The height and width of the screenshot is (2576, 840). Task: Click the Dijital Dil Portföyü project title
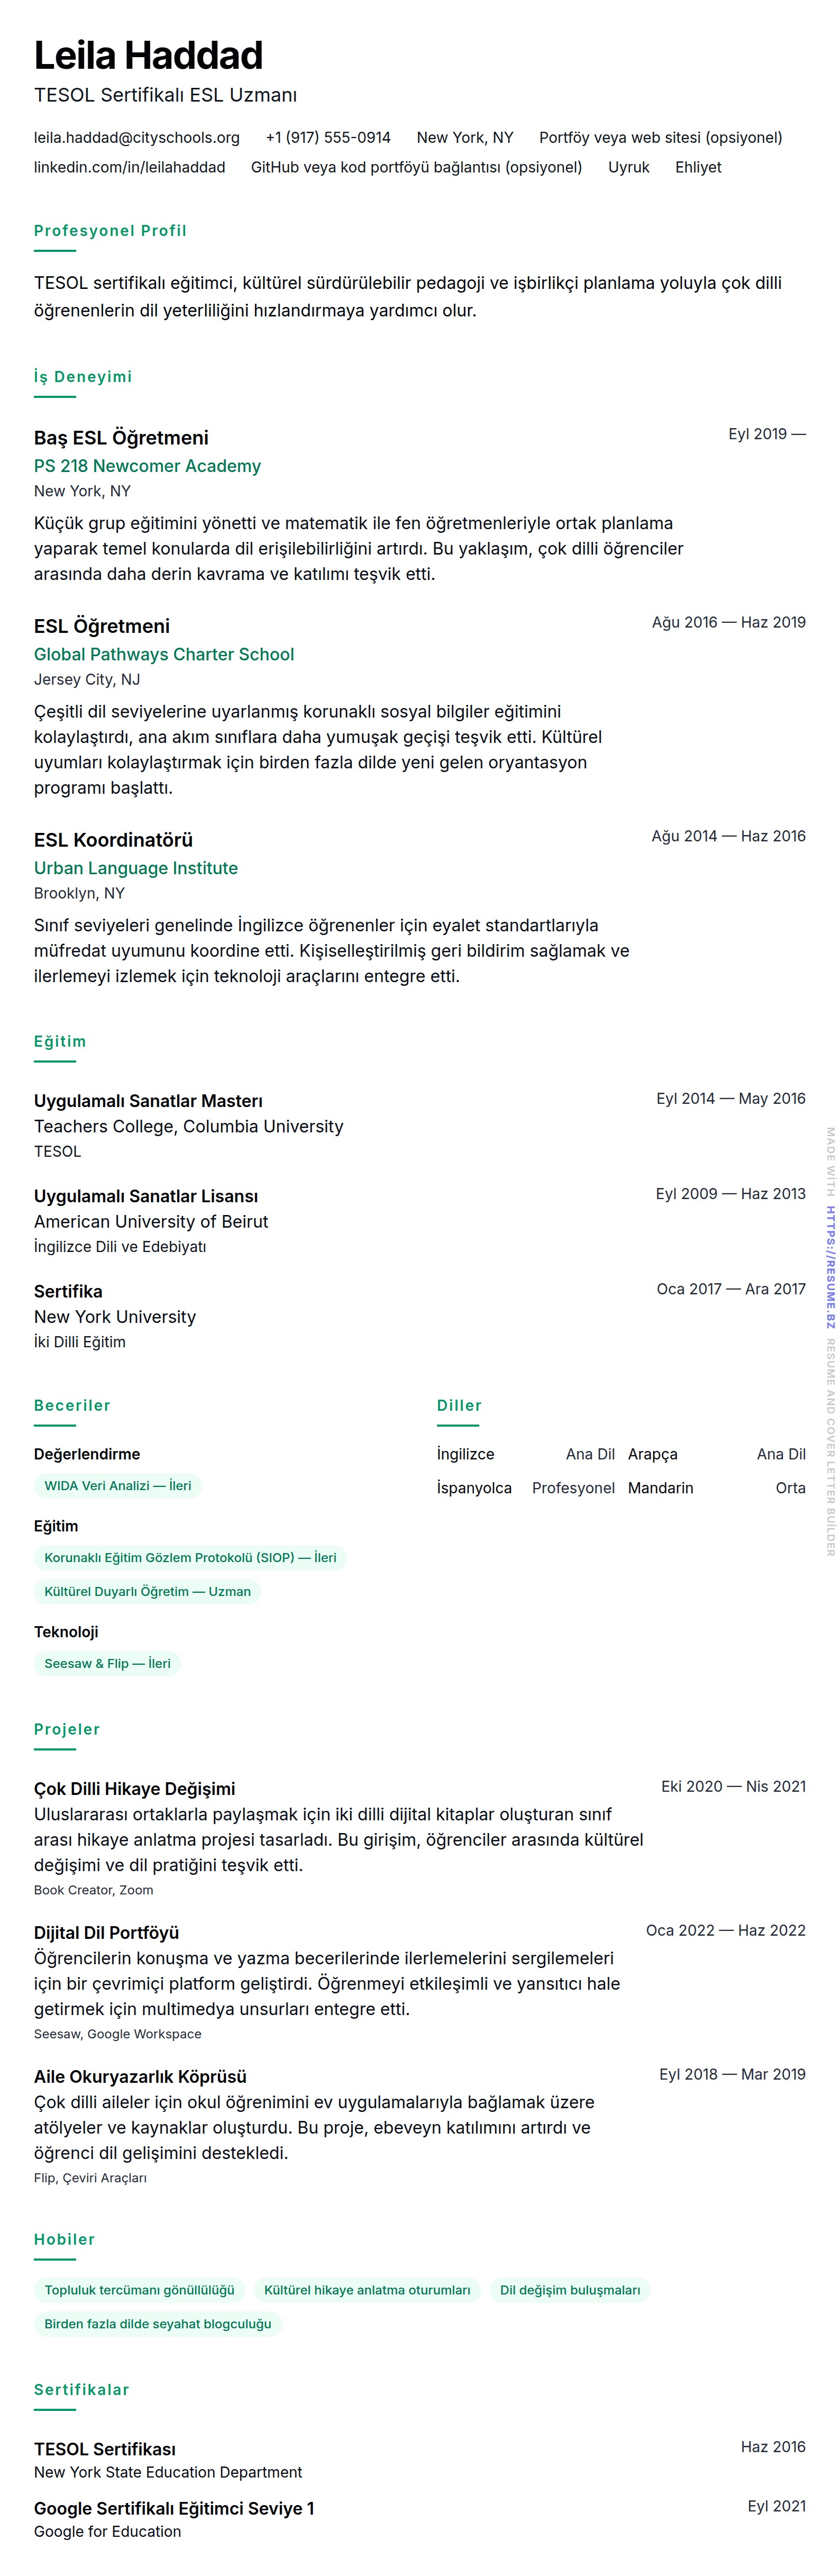[x=106, y=1933]
